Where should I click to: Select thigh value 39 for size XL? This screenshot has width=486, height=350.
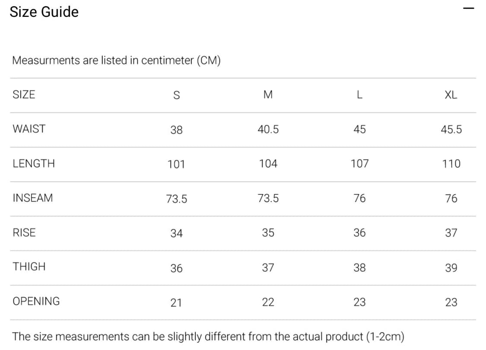pos(451,268)
